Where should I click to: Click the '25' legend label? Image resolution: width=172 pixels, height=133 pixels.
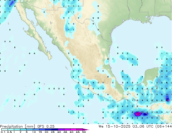tap(53, 132)
